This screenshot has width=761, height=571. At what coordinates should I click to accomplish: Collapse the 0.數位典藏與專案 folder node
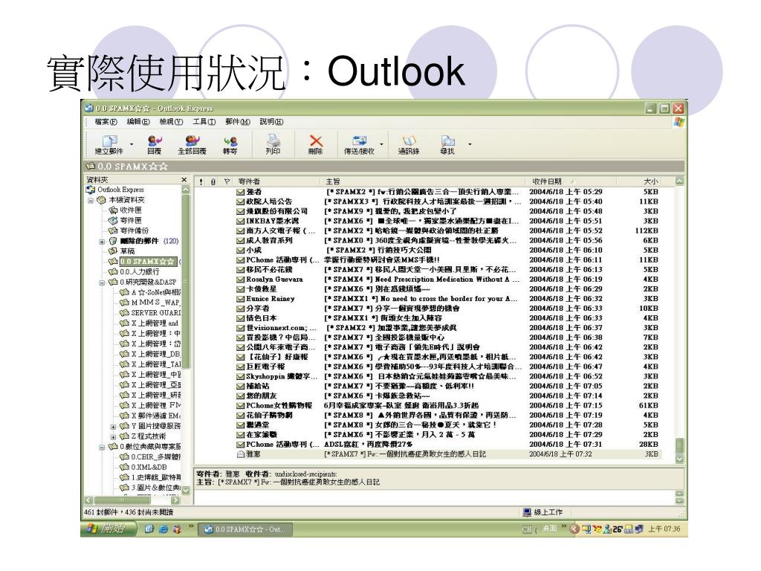[102, 447]
